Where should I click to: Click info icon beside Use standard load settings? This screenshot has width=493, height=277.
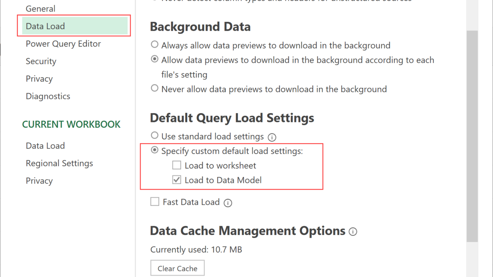(272, 137)
